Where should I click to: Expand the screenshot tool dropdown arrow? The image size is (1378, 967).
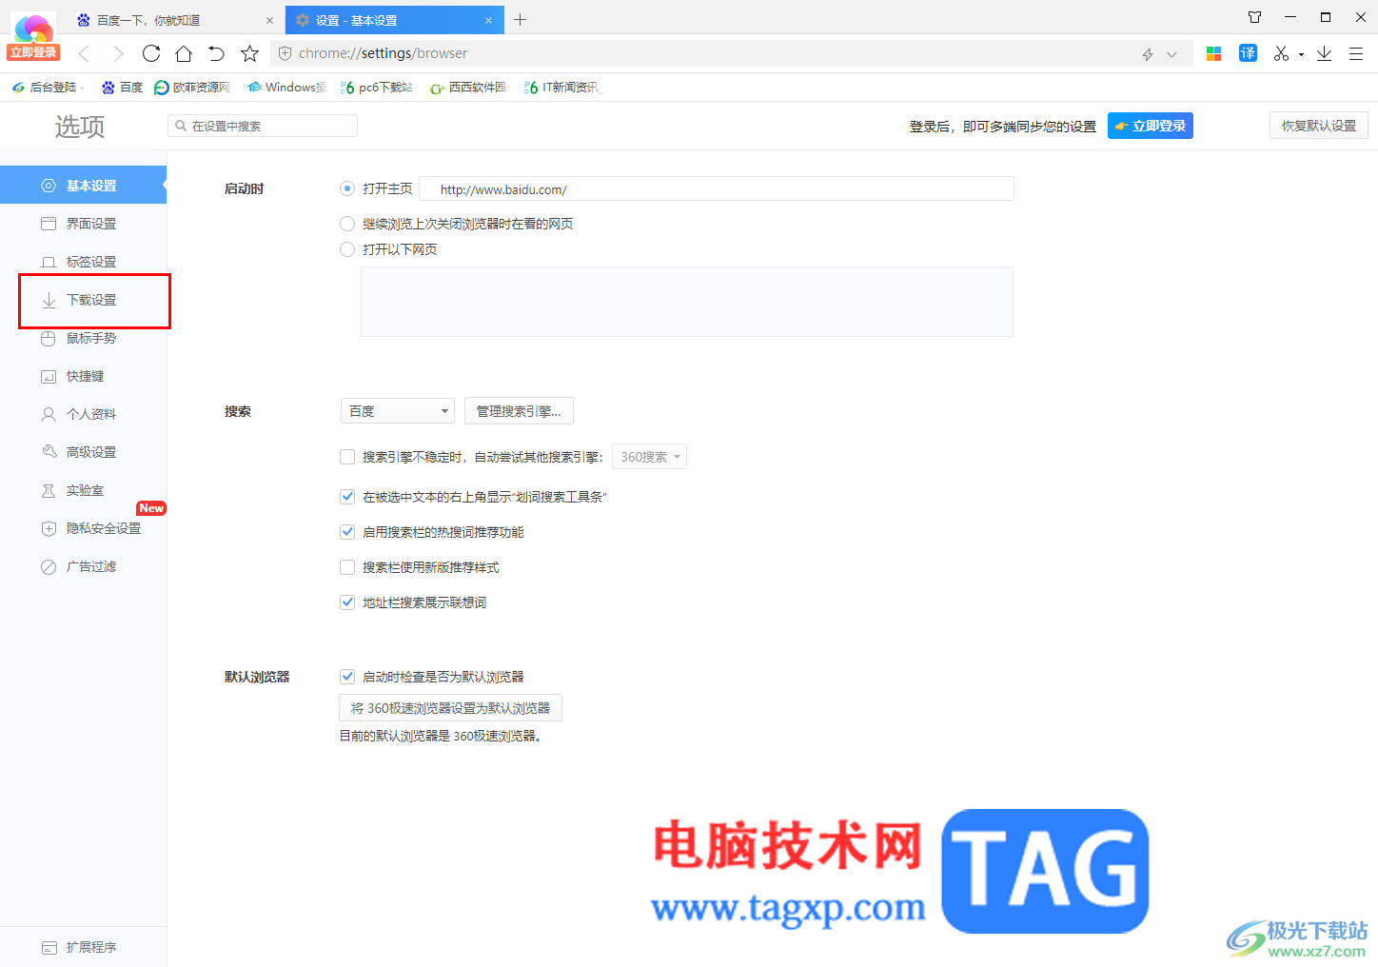pos(1301,54)
